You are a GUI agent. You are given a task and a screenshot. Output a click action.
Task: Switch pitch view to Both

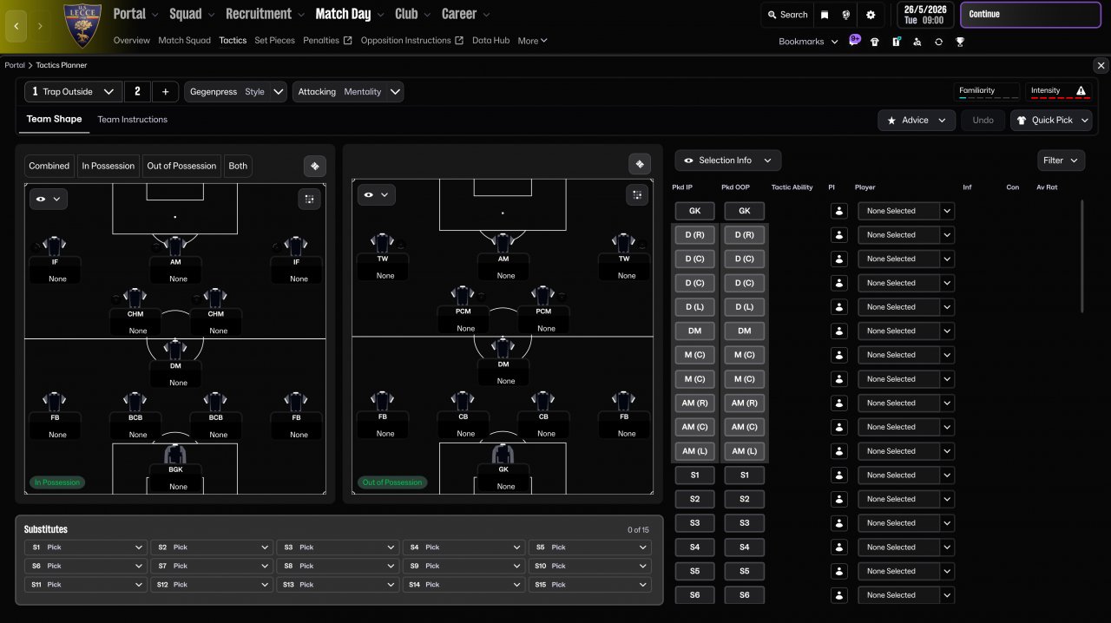[x=238, y=166]
